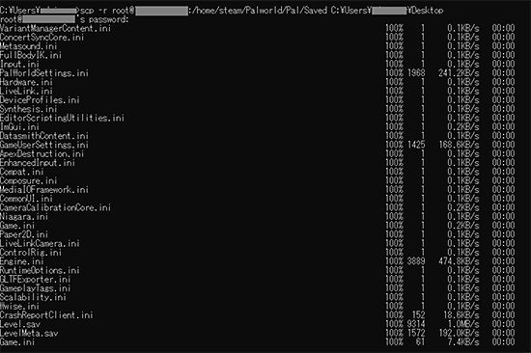This screenshot has width=531, height=353.
Task: Click the 9314 size value
Action: [416, 324]
